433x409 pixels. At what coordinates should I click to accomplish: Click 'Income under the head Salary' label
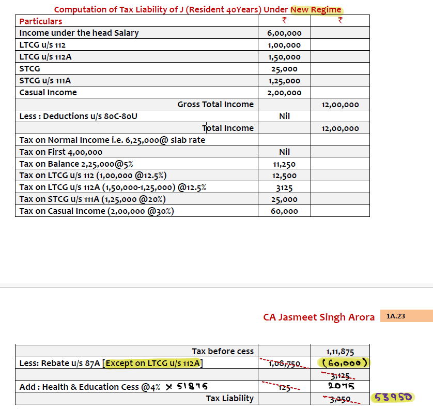click(x=79, y=33)
